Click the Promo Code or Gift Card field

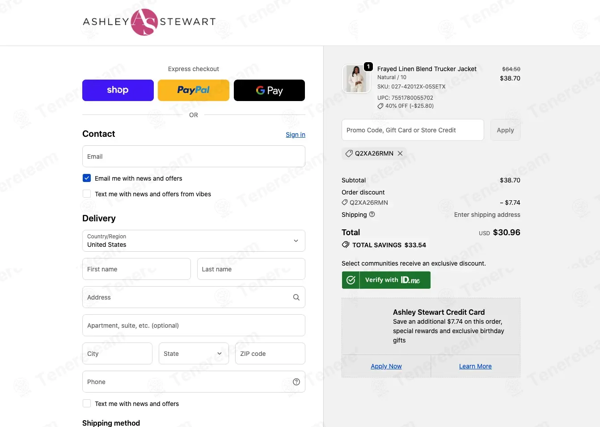pyautogui.click(x=413, y=130)
